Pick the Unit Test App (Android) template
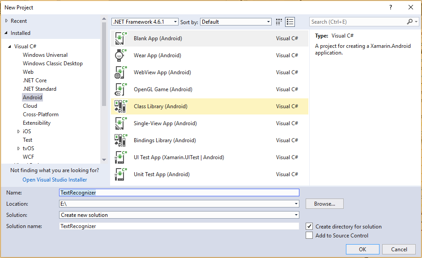 (161, 174)
